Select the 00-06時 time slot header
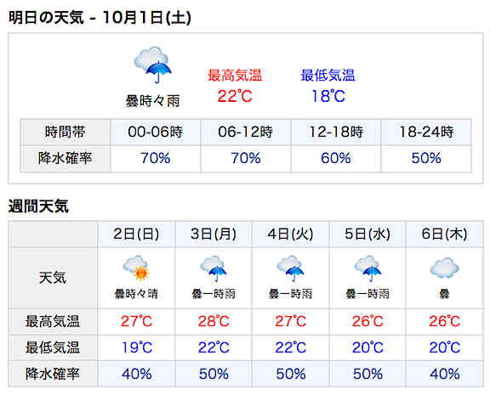490x395 pixels. tap(156, 132)
